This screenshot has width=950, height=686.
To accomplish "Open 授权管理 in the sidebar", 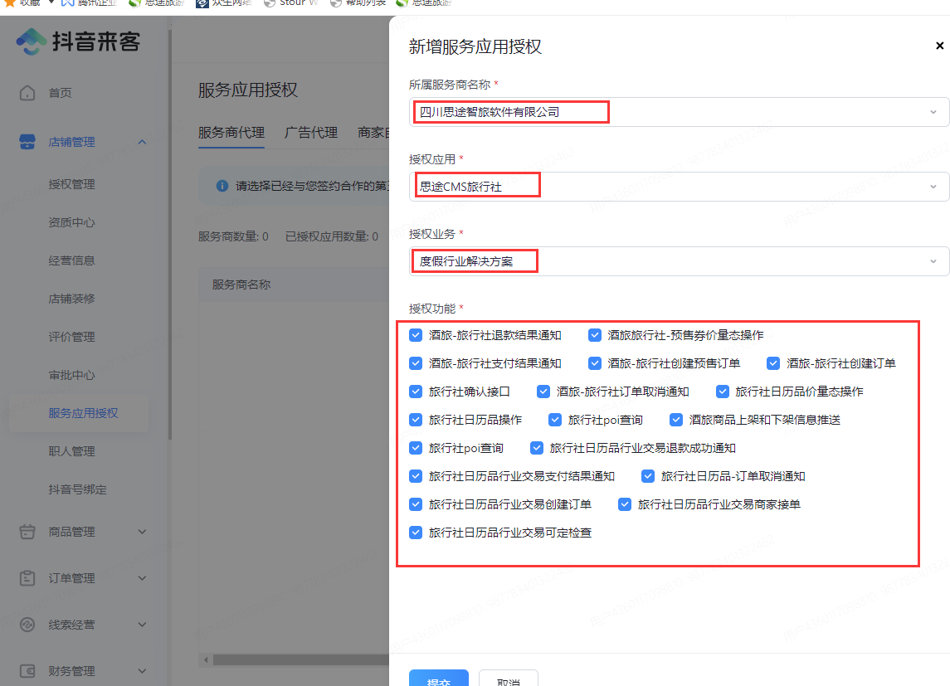I will tap(72, 184).
